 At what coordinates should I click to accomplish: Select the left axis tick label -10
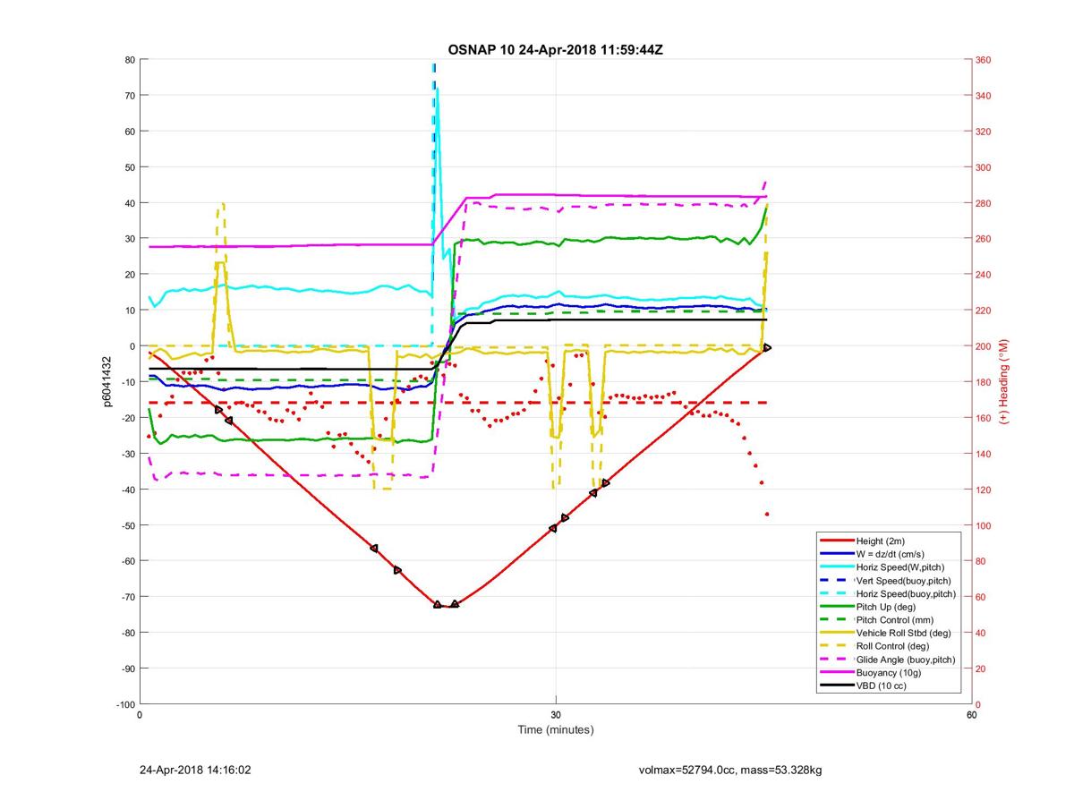tap(128, 382)
